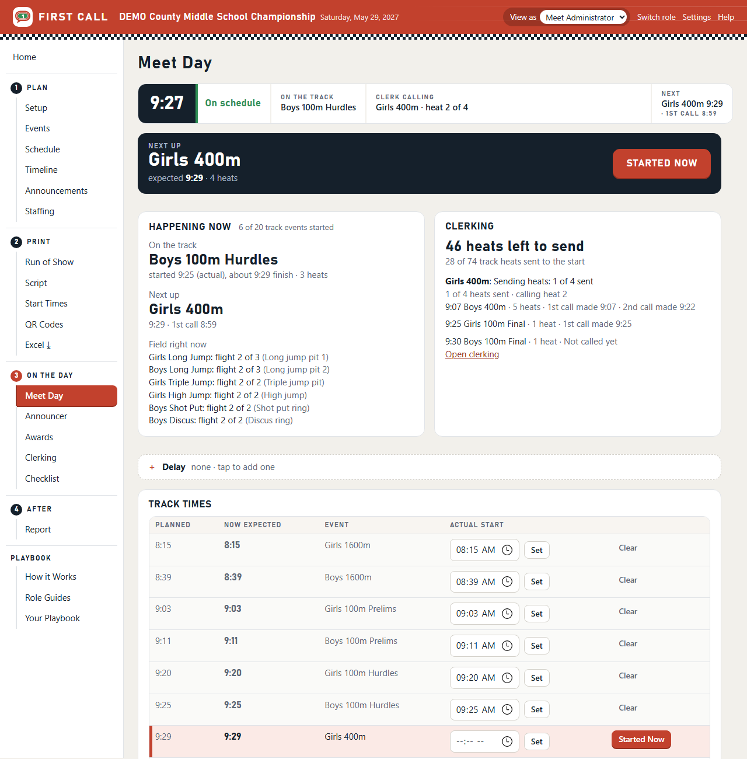Click the plus icon to add a delay
Screen dimensions: 747x759
(x=152, y=467)
